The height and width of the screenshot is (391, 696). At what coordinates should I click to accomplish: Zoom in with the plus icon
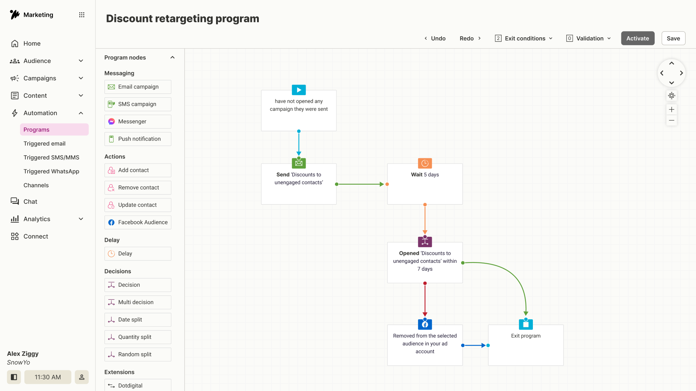point(671,109)
